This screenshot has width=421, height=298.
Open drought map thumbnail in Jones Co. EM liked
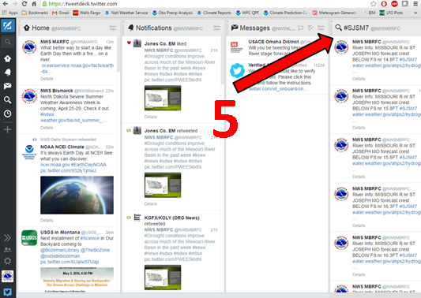click(x=163, y=98)
